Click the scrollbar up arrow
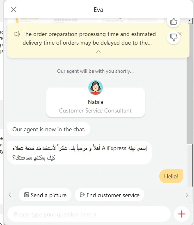The width and height of the screenshot is (194, 225). tap(189, 21)
